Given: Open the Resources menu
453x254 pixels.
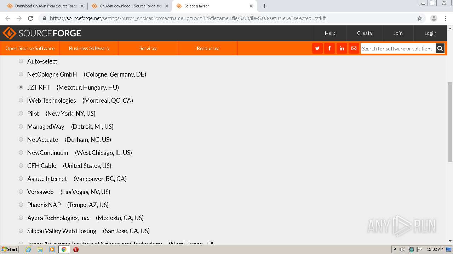Looking at the screenshot, I should (x=208, y=48).
